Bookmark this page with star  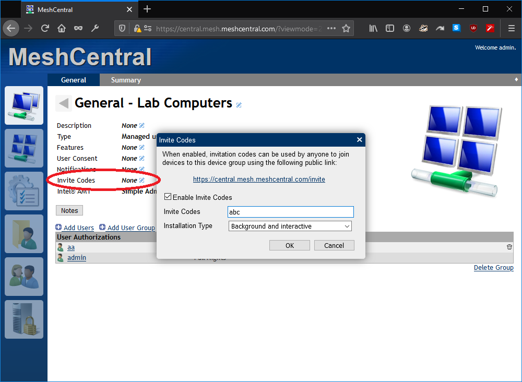click(x=346, y=28)
